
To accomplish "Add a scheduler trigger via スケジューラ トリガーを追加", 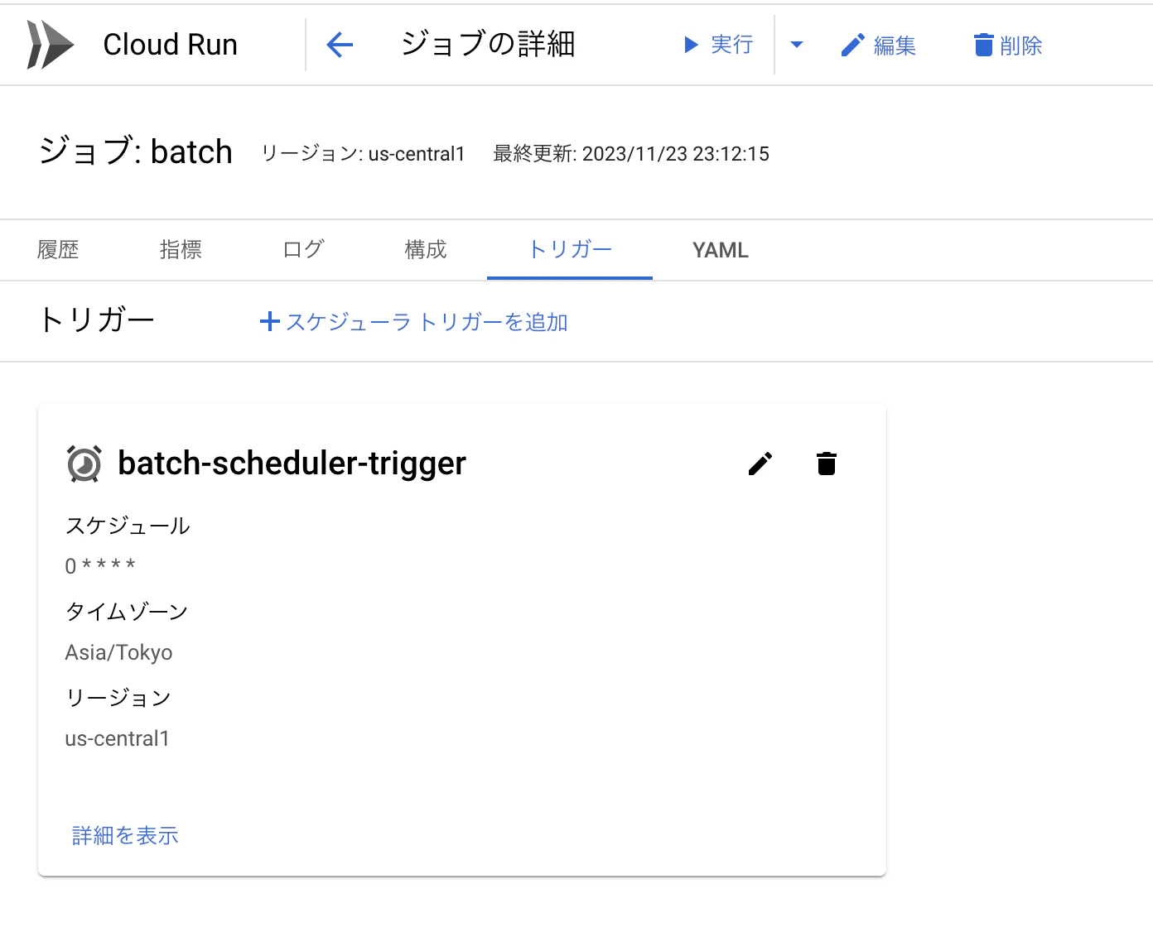I will pos(414,322).
